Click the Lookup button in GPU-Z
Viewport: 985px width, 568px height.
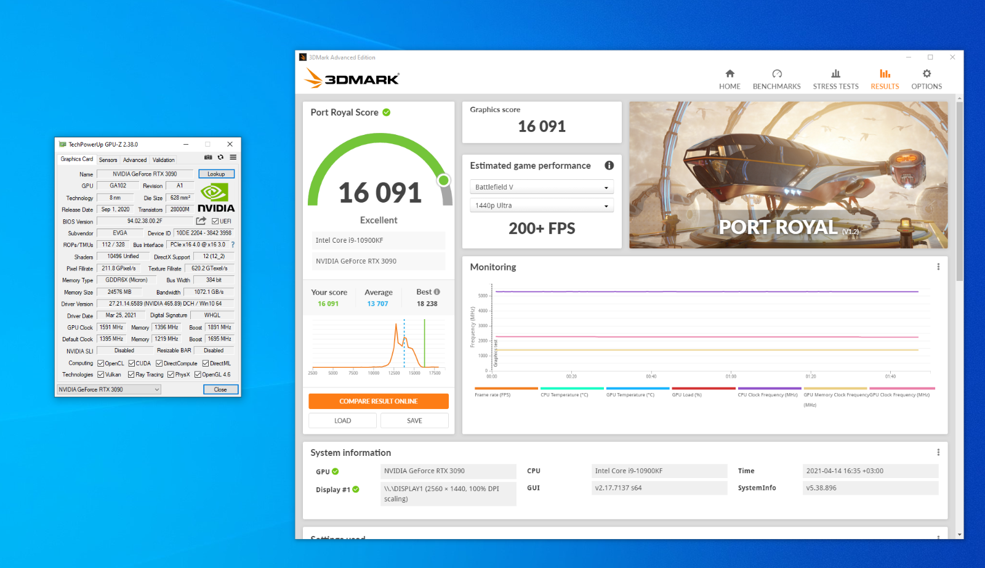click(x=216, y=174)
